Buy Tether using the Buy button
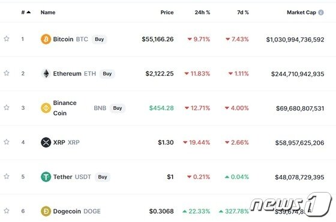336x222 pixels. (103, 177)
